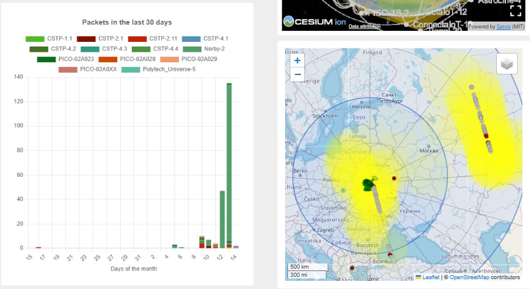Toggle CSTP-2.1 legend swatch
This screenshot has width=530, height=289.
(86, 39)
